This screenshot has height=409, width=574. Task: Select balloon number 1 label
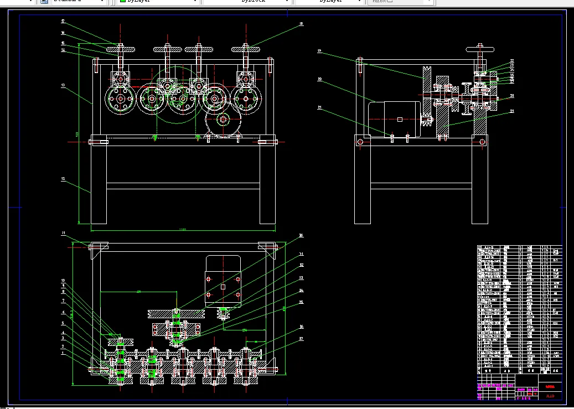coord(63,353)
